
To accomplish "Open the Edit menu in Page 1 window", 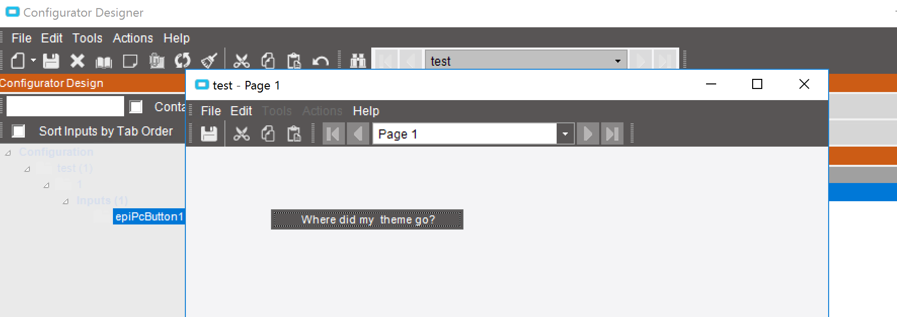I will tap(241, 111).
